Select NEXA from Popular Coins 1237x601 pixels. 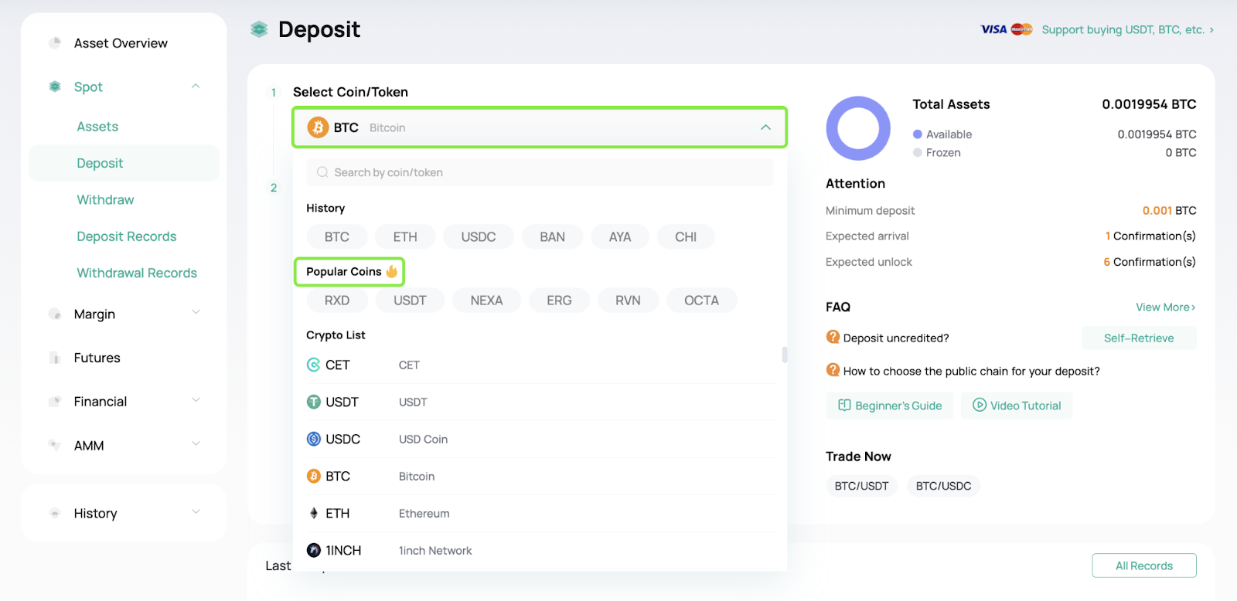click(486, 300)
